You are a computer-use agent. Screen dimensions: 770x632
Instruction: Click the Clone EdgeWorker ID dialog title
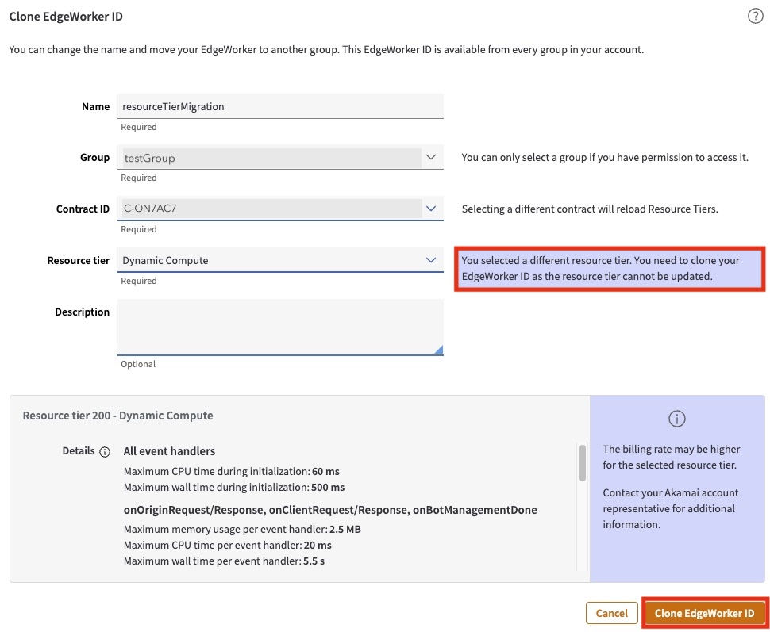[66, 17]
